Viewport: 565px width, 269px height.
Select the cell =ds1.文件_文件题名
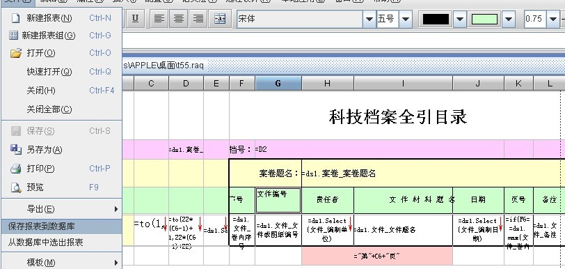(403, 230)
